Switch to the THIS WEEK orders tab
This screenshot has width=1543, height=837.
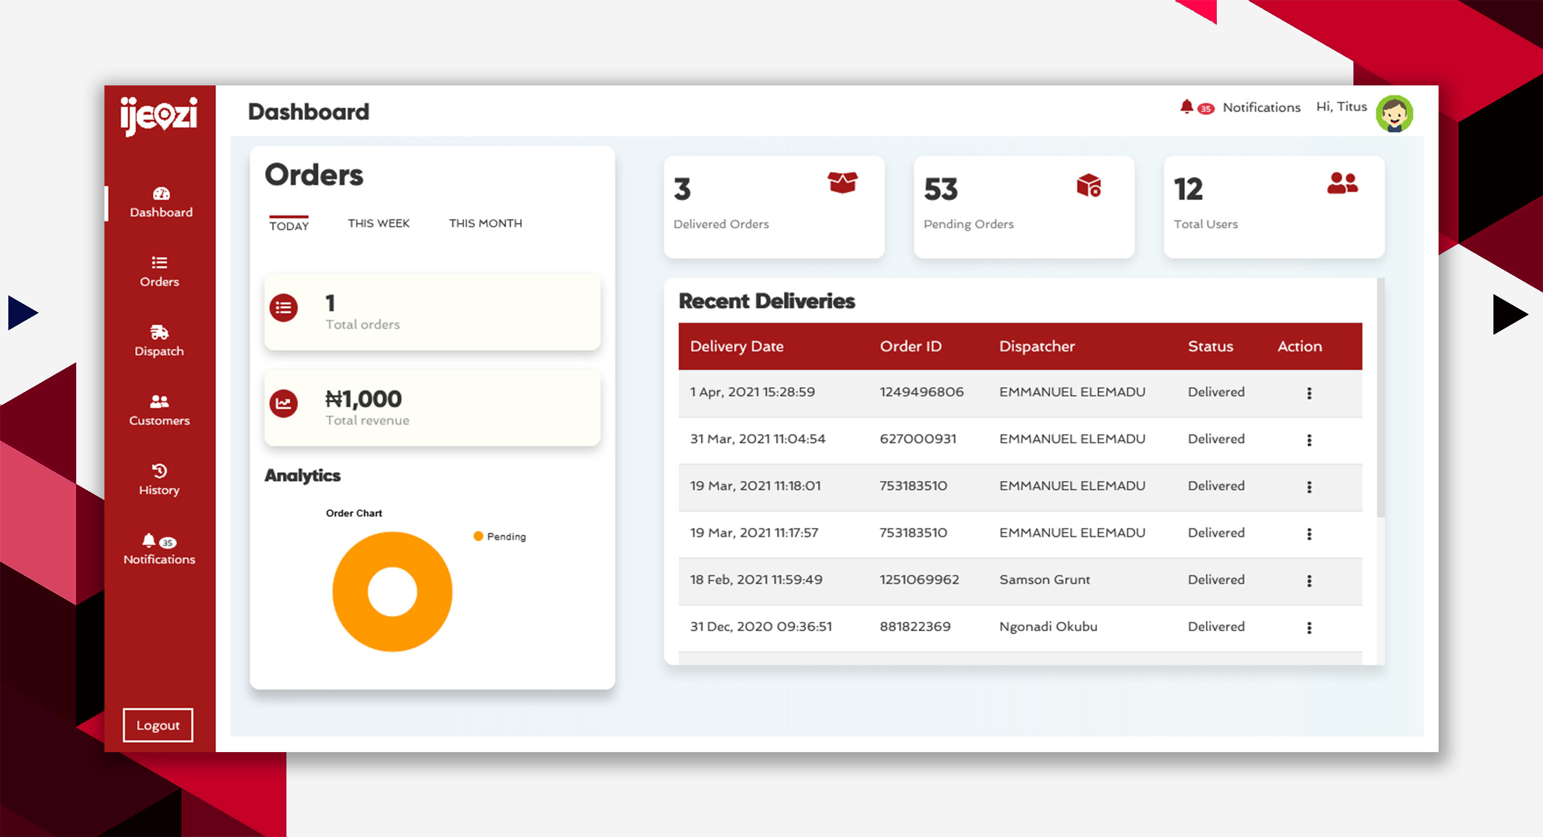coord(379,223)
